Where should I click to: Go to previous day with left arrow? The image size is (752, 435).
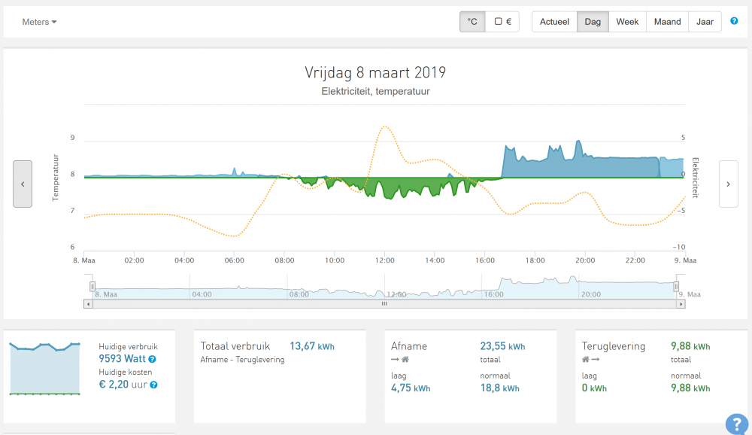(23, 184)
